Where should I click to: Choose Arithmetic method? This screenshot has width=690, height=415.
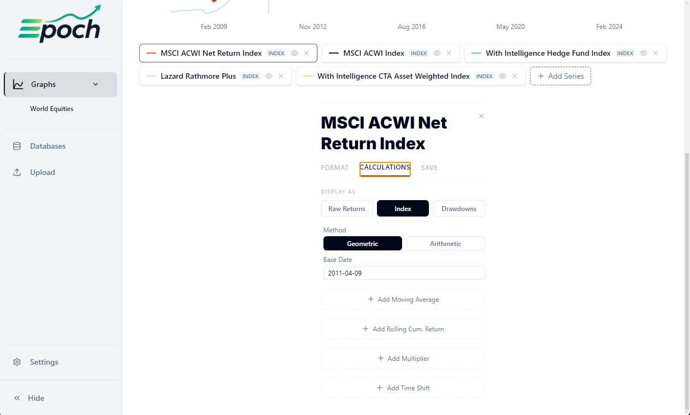click(446, 243)
